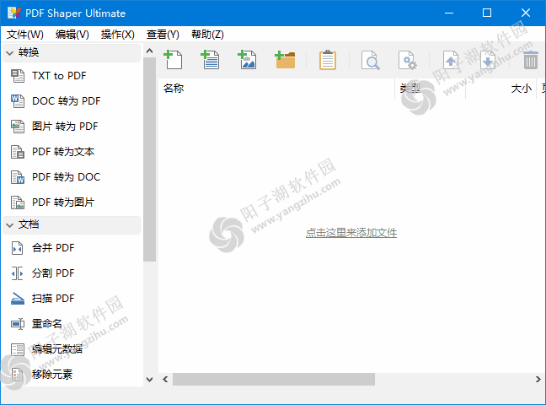Screen dimensions: 546x405
Task: Select the 合并 PDF label
Action: coord(53,248)
